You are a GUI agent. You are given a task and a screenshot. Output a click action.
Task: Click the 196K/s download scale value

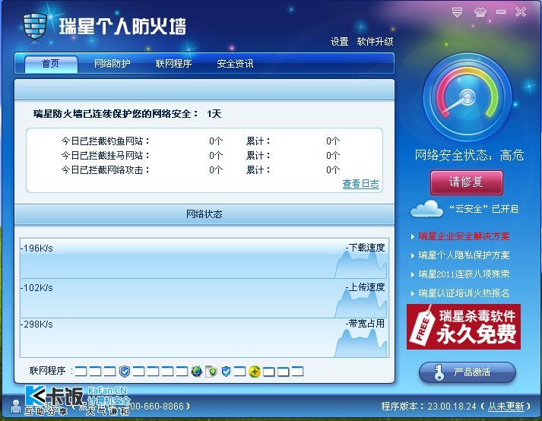tap(36, 248)
